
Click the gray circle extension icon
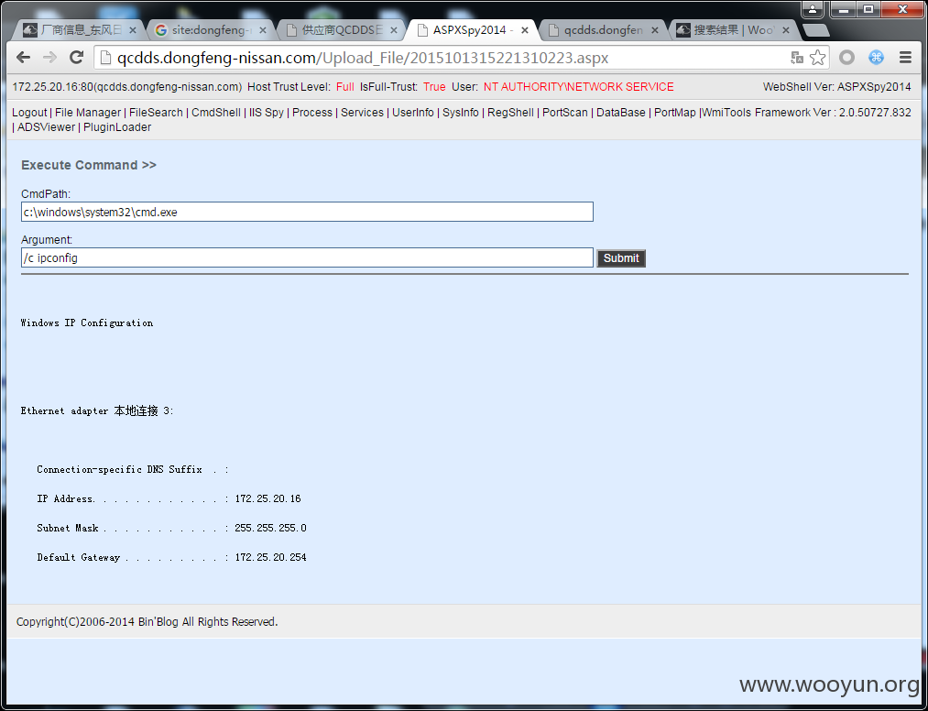(846, 58)
